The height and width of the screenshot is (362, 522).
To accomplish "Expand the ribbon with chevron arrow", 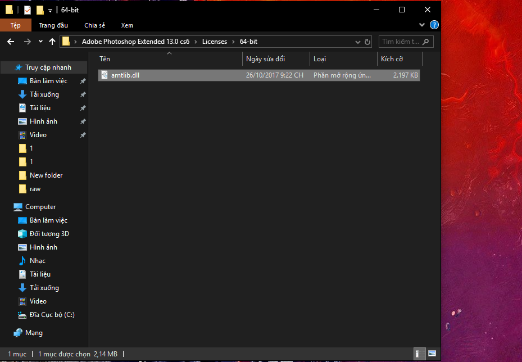I will 423,25.
